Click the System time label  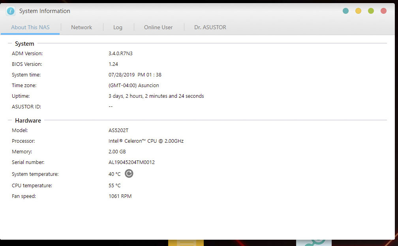tap(26, 75)
